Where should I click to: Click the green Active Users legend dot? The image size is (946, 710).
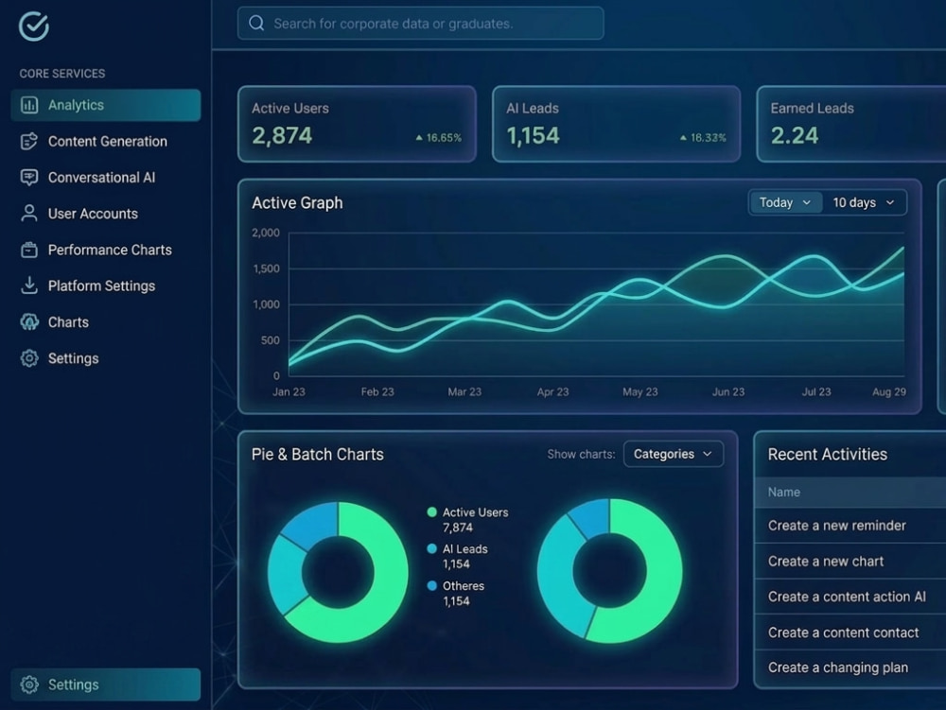click(x=432, y=512)
